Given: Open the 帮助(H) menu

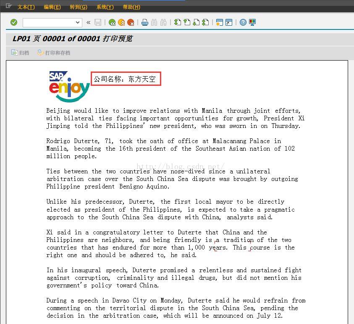Looking at the screenshot, I should 131,7.
